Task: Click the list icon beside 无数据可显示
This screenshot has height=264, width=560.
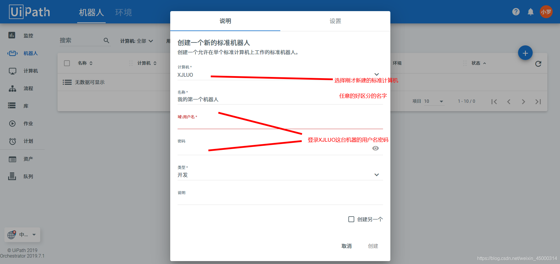Action: 67,82
